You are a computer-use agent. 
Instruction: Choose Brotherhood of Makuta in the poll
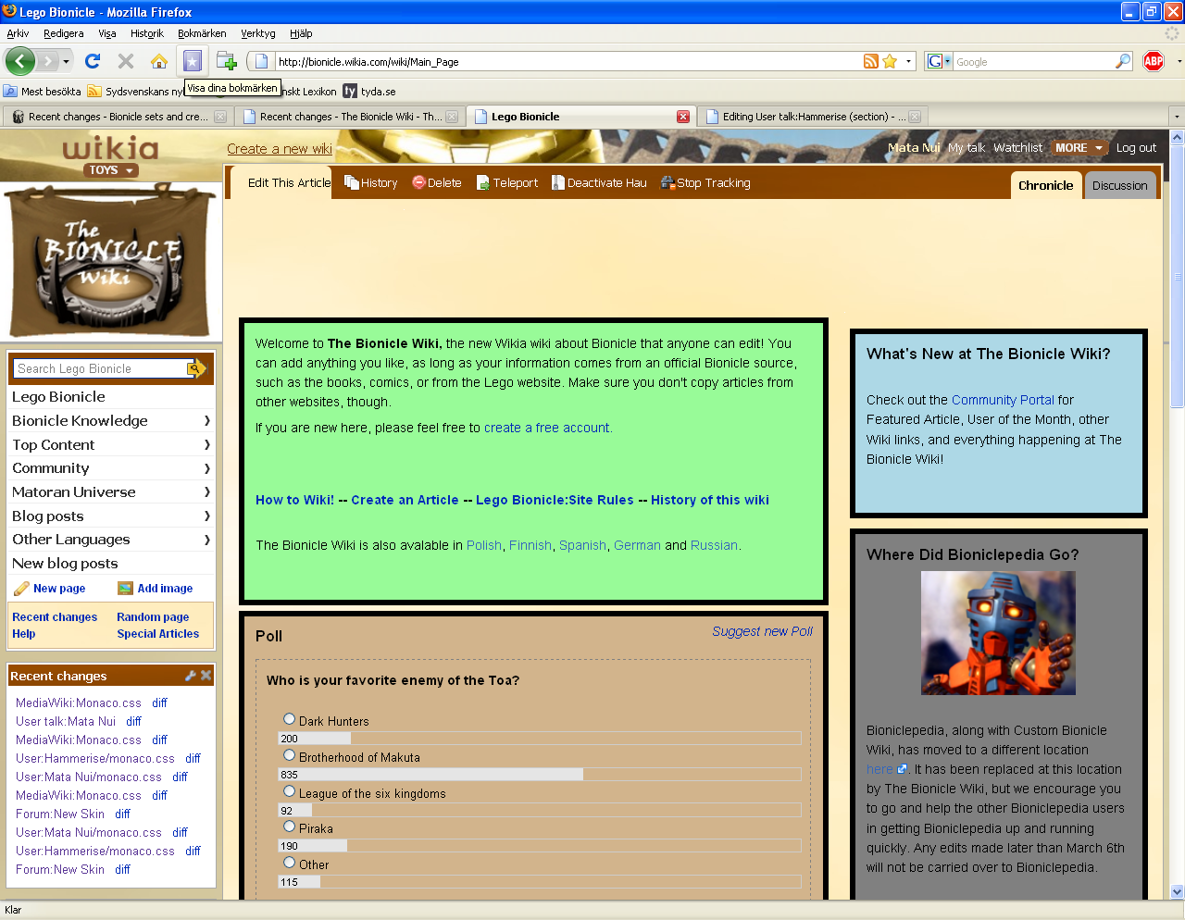pyautogui.click(x=289, y=755)
